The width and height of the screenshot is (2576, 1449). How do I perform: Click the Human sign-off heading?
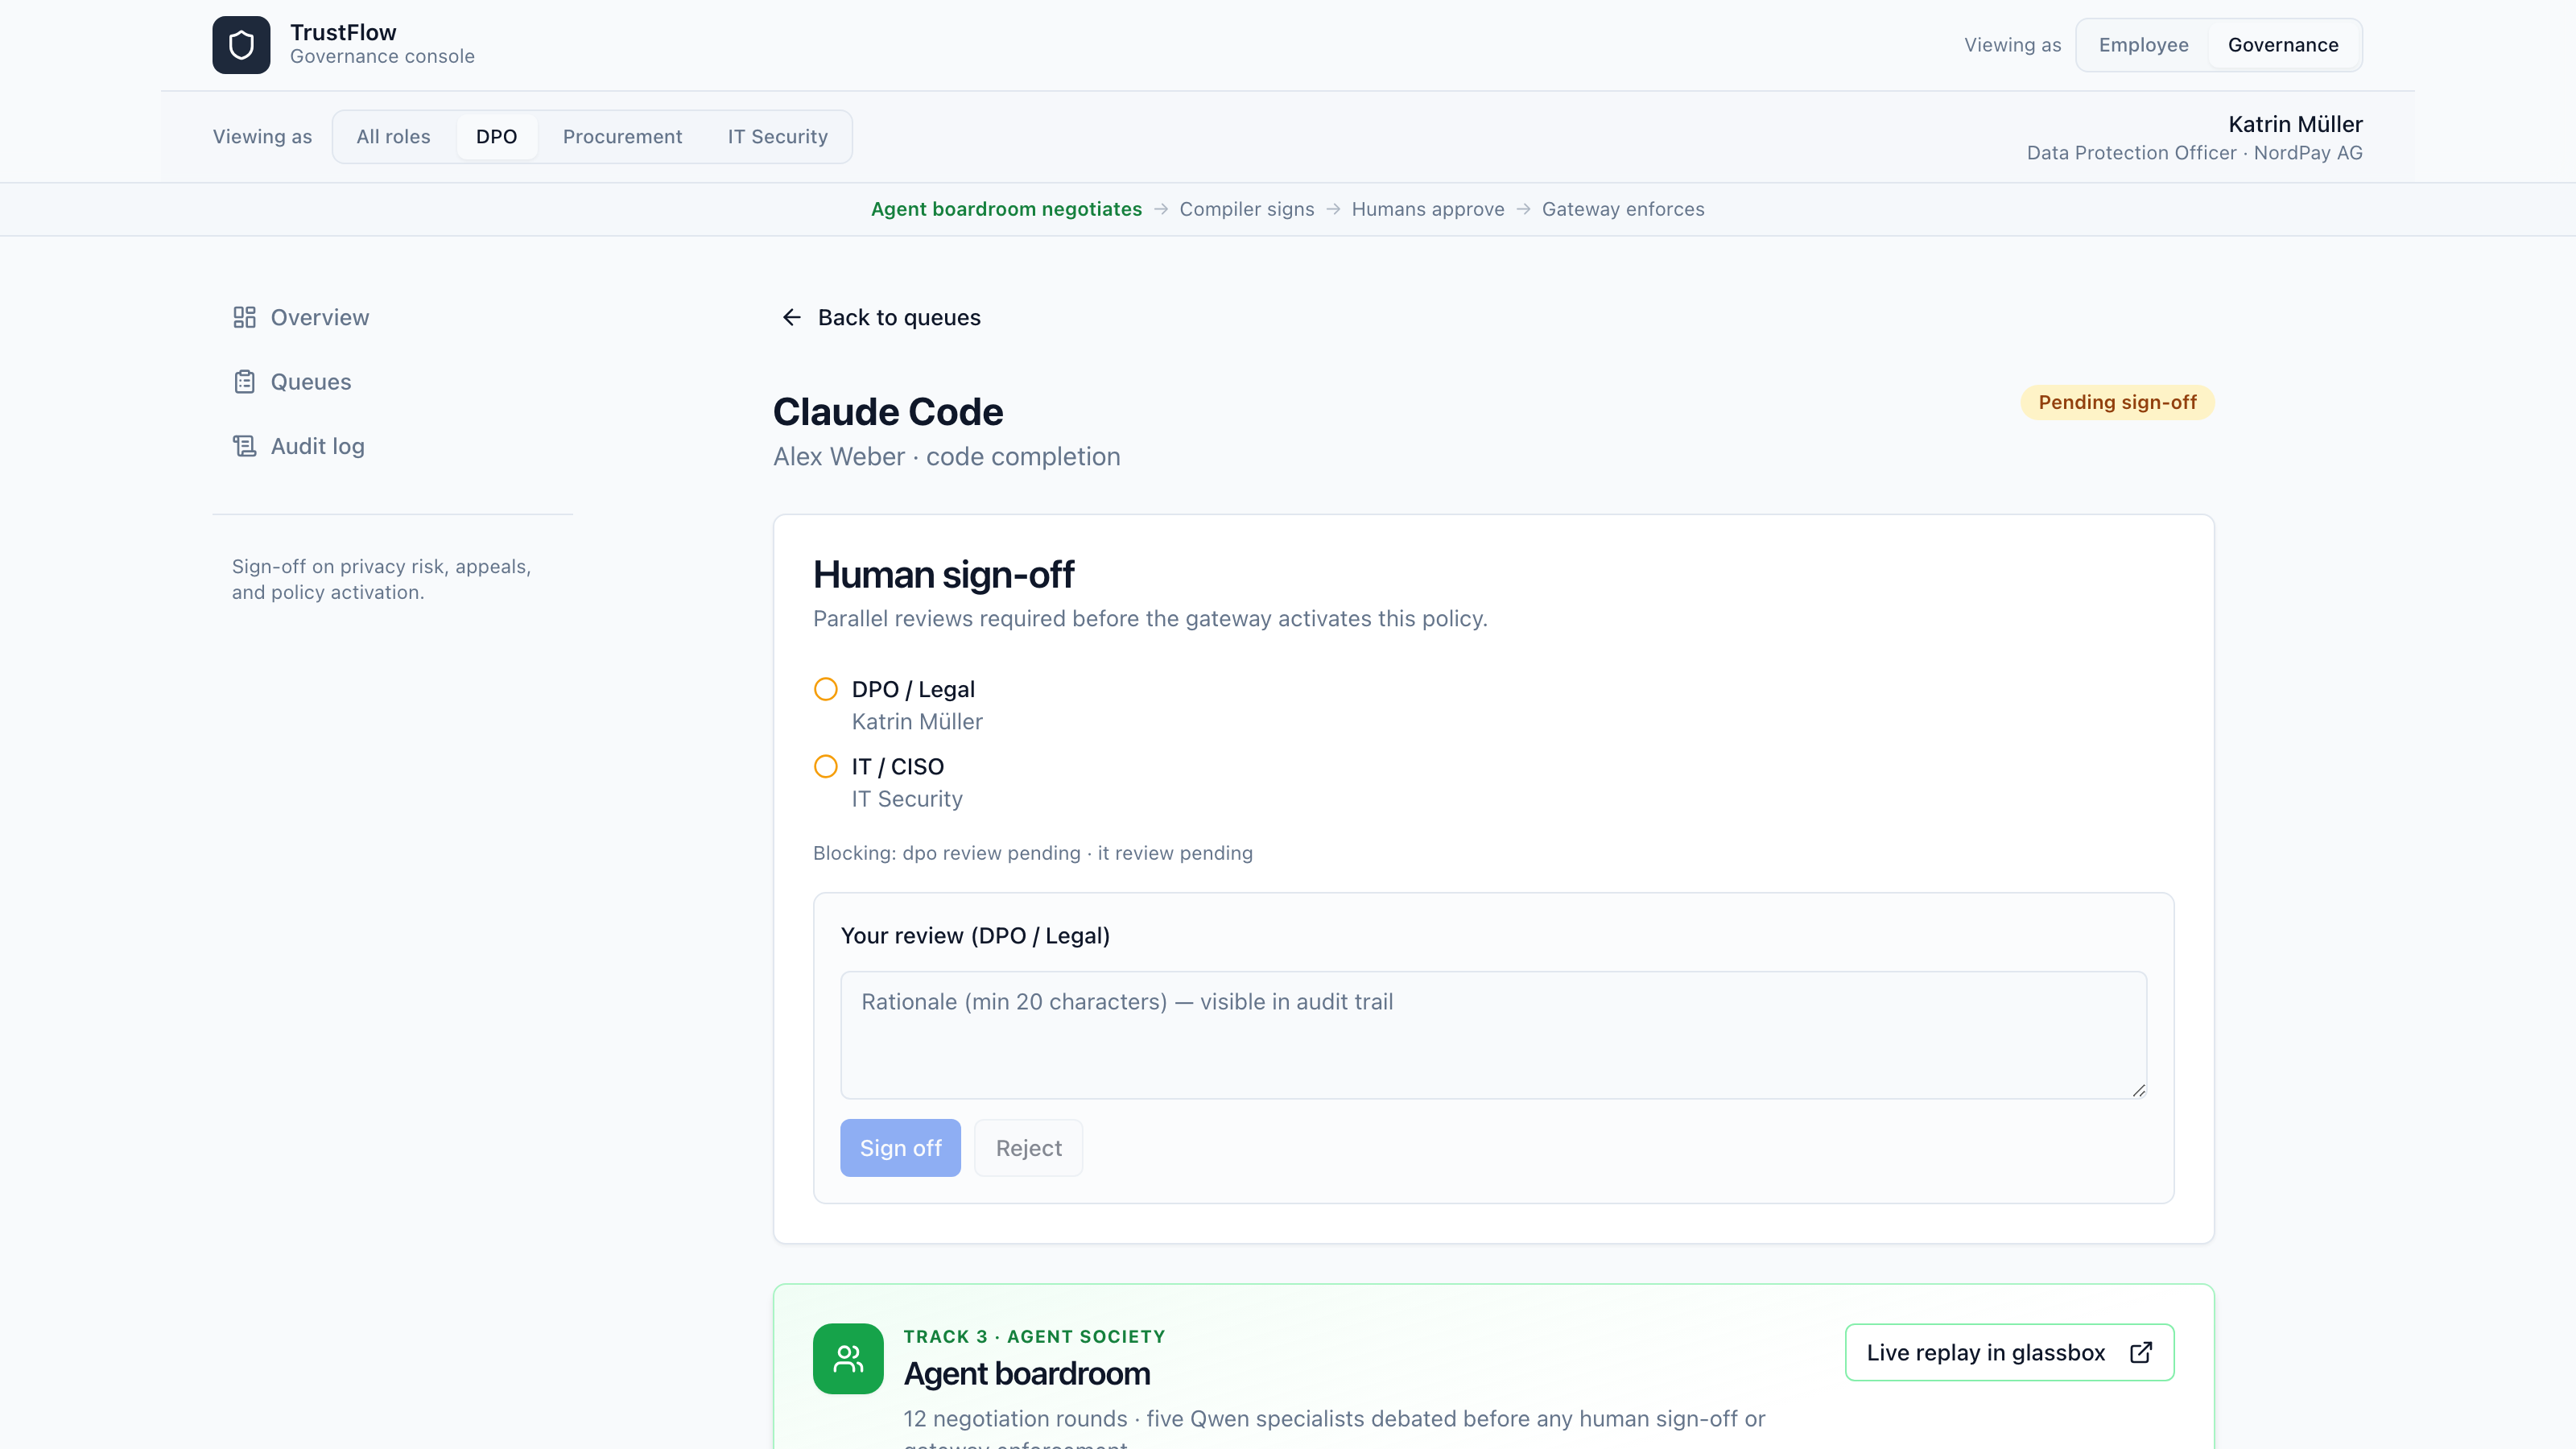(943, 574)
